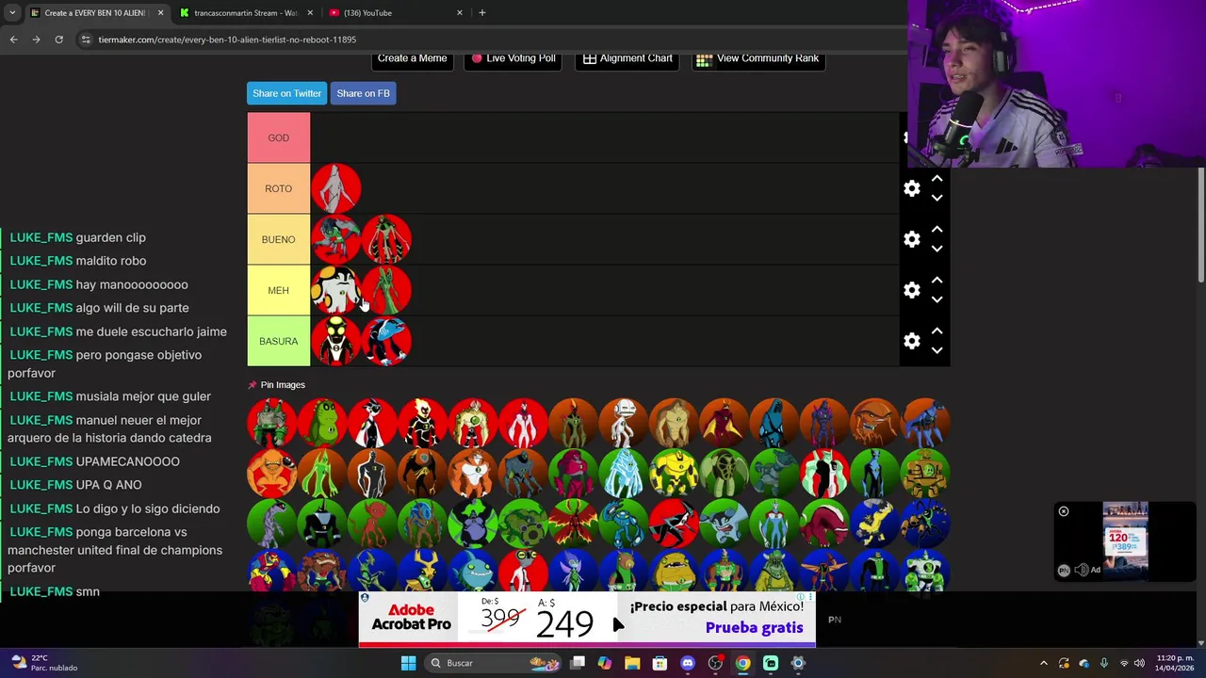Move MEH tier row up
The image size is (1206, 678).
pyautogui.click(x=937, y=281)
